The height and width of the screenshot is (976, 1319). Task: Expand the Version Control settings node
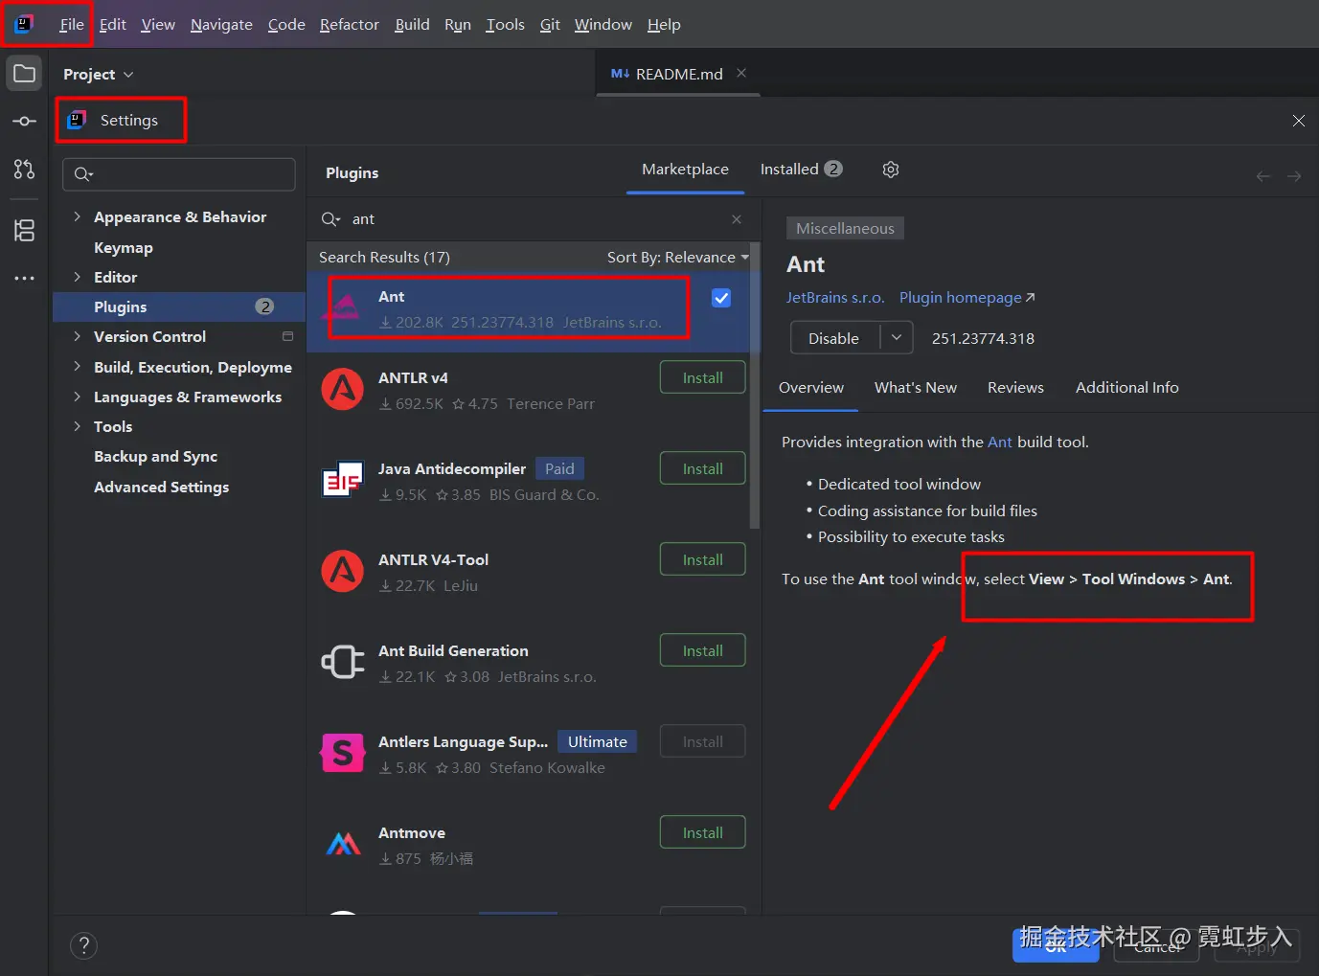77,336
